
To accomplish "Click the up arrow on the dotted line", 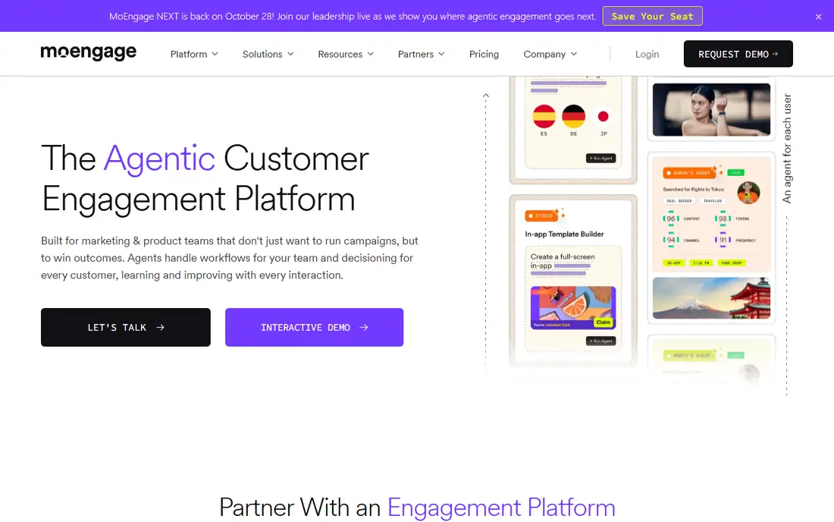I will pyautogui.click(x=485, y=96).
